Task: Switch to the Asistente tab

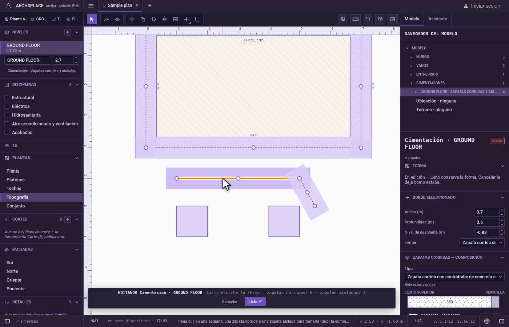Action: pyautogui.click(x=437, y=19)
